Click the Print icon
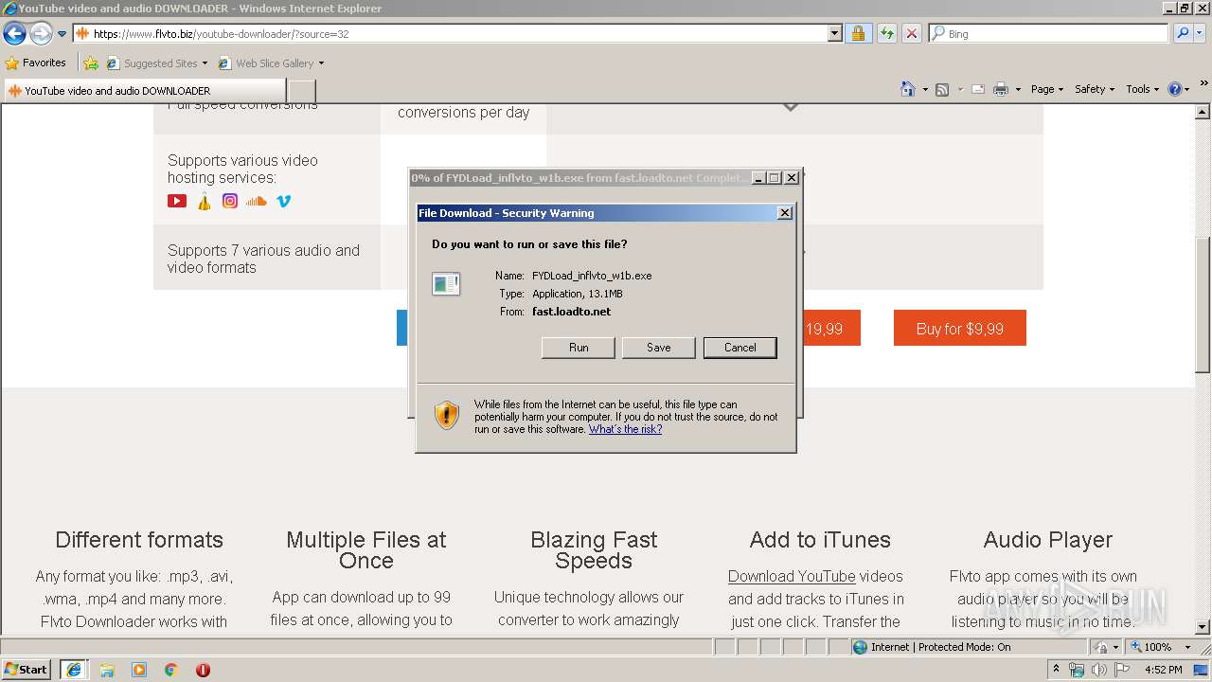Viewport: 1212px width, 682px height. tap(1001, 89)
